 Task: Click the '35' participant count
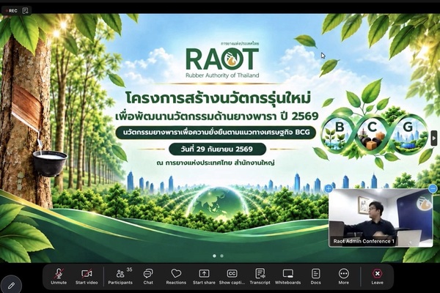[x=129, y=270]
